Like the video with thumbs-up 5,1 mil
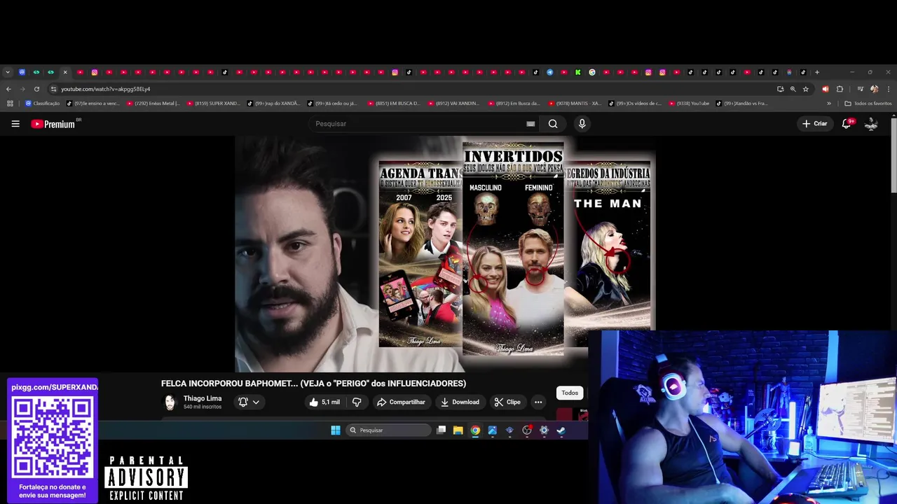Screen dimensions: 897x504 [324, 402]
